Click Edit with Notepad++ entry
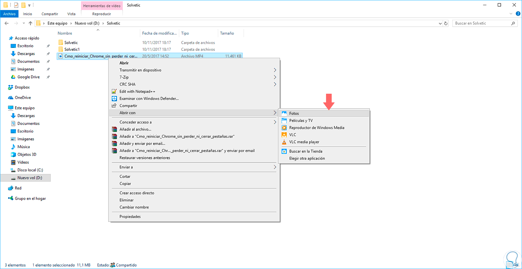522x269 pixels. [x=137, y=91]
